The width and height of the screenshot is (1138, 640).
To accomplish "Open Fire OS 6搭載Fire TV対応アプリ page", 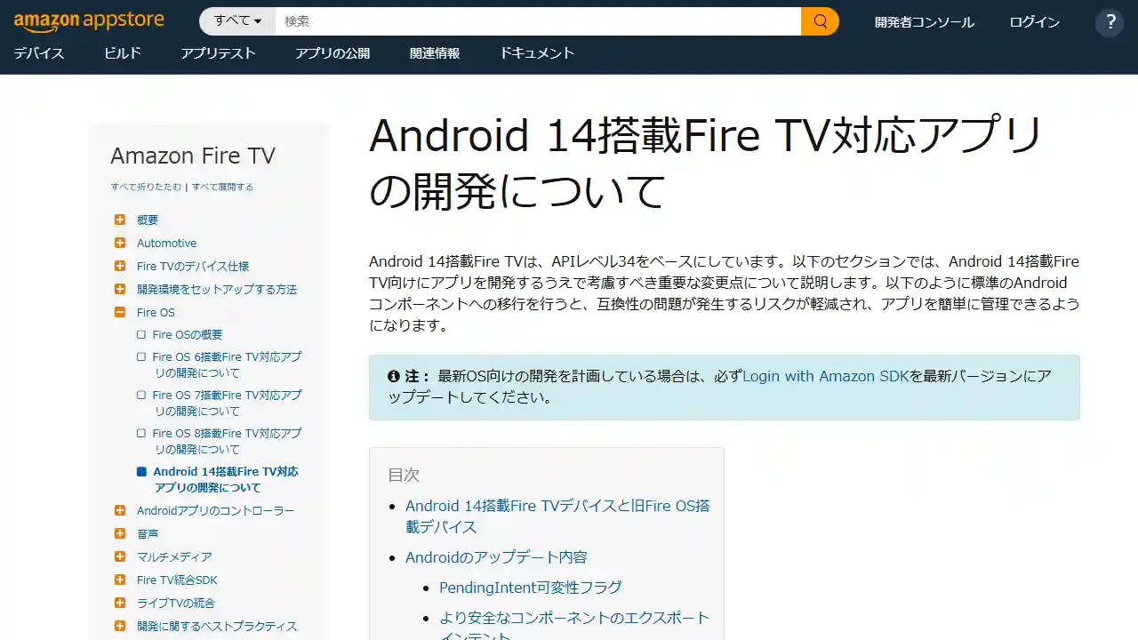I will click(x=227, y=364).
